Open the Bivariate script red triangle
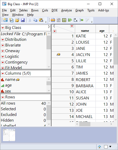 [3, 45]
